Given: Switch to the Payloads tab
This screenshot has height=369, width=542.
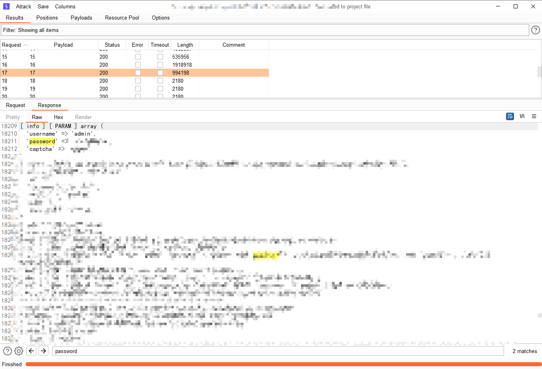Looking at the screenshot, I should point(81,18).
